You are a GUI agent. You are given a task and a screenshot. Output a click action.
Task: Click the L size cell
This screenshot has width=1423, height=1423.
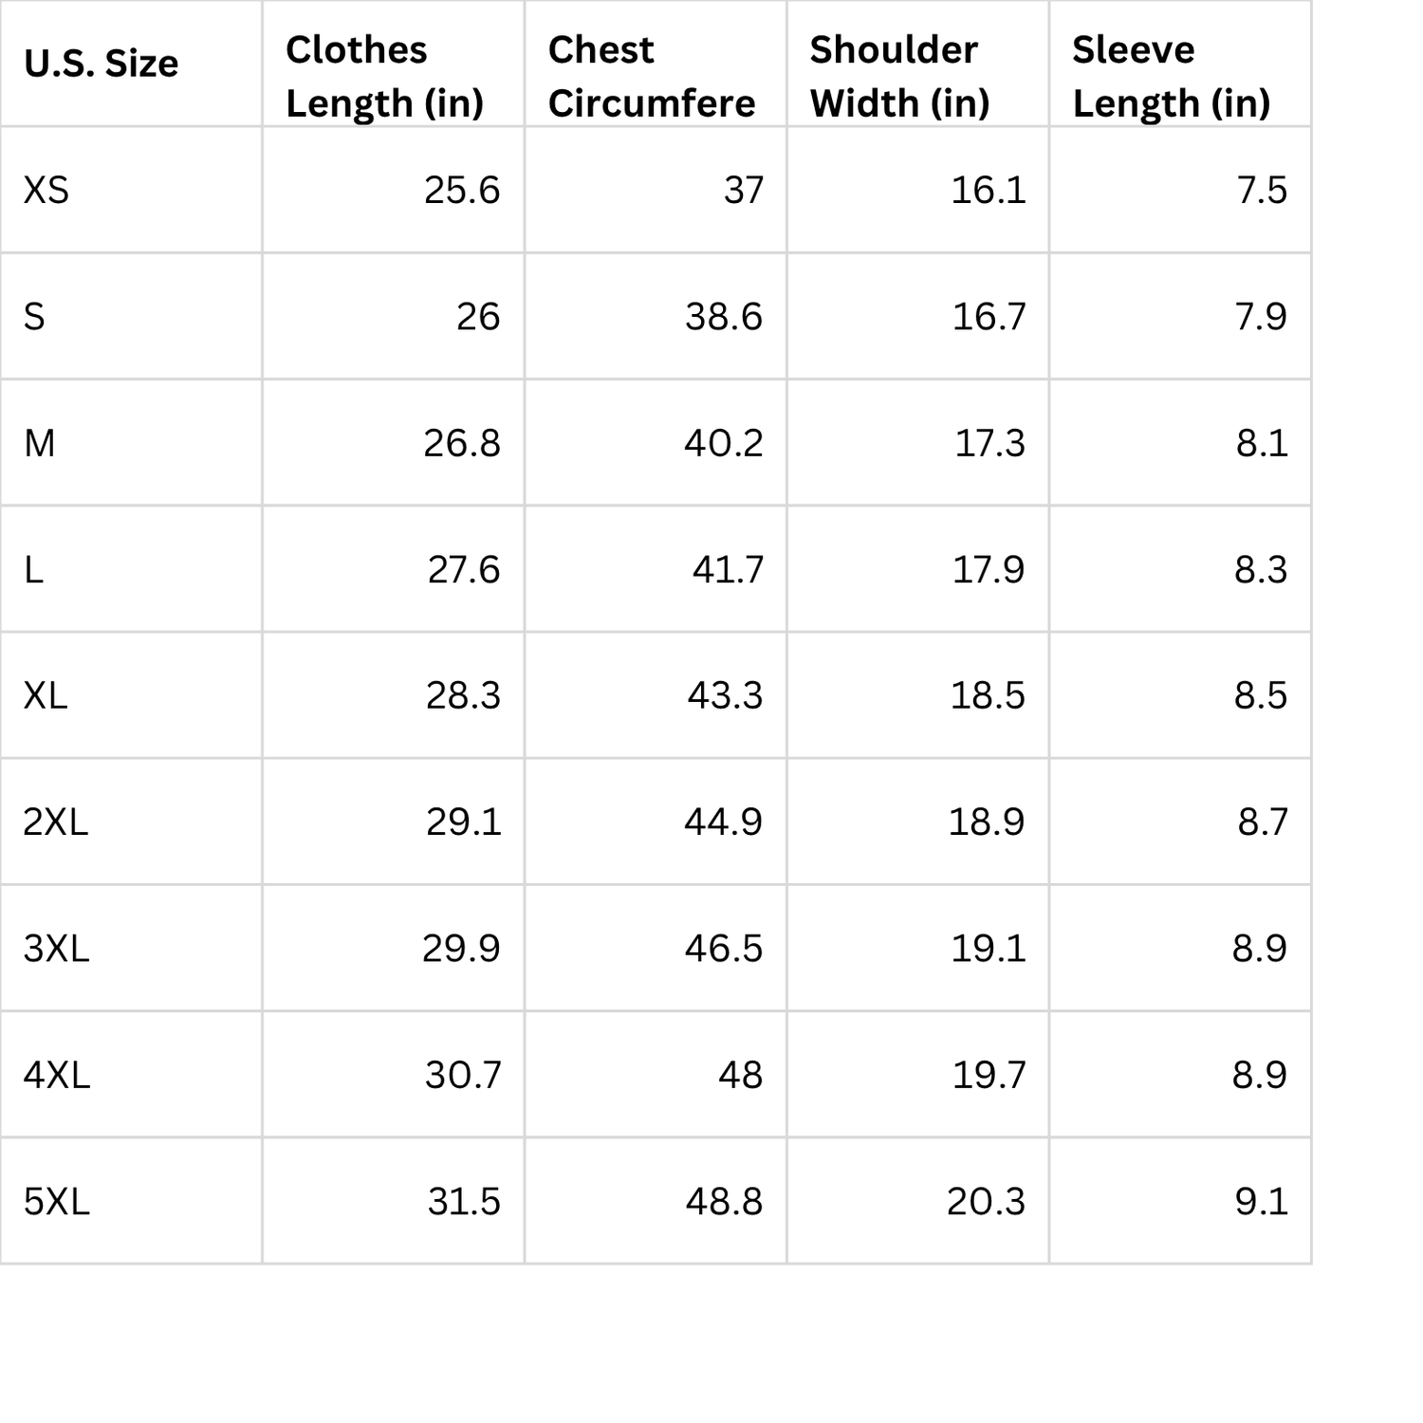pyautogui.click(x=131, y=569)
